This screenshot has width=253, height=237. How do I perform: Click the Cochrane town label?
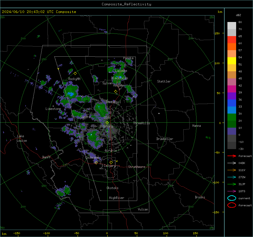92,158
